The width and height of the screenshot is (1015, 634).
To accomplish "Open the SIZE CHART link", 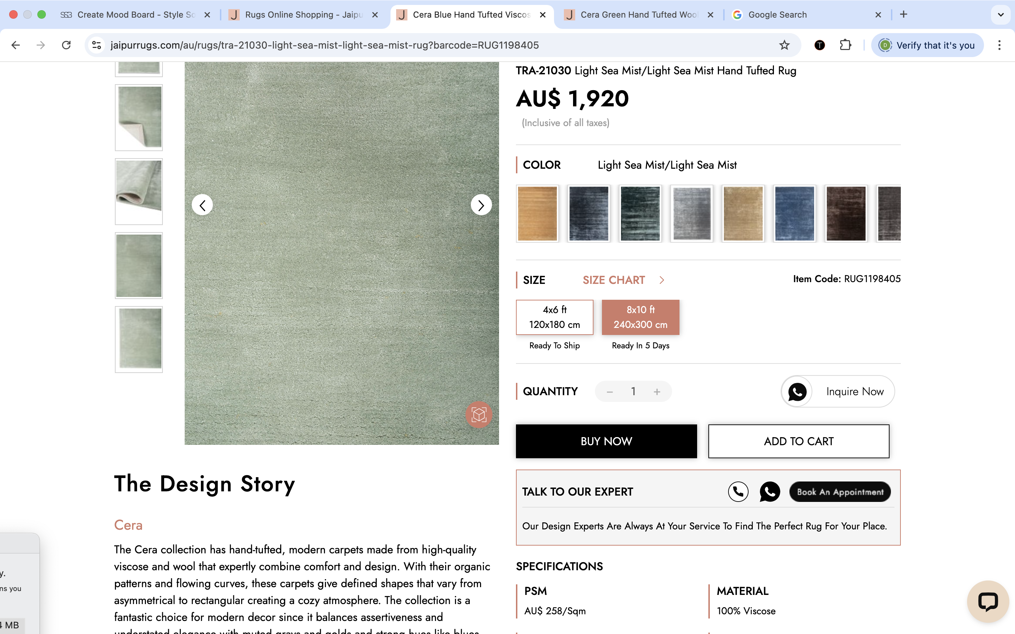I will (x=614, y=280).
